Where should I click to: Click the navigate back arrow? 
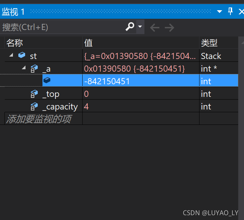pyautogui.click(x=155, y=28)
